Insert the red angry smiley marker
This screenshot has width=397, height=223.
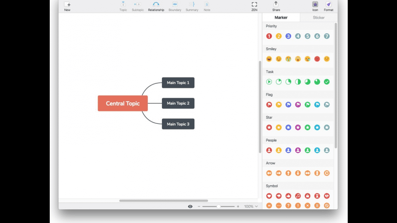(317, 59)
